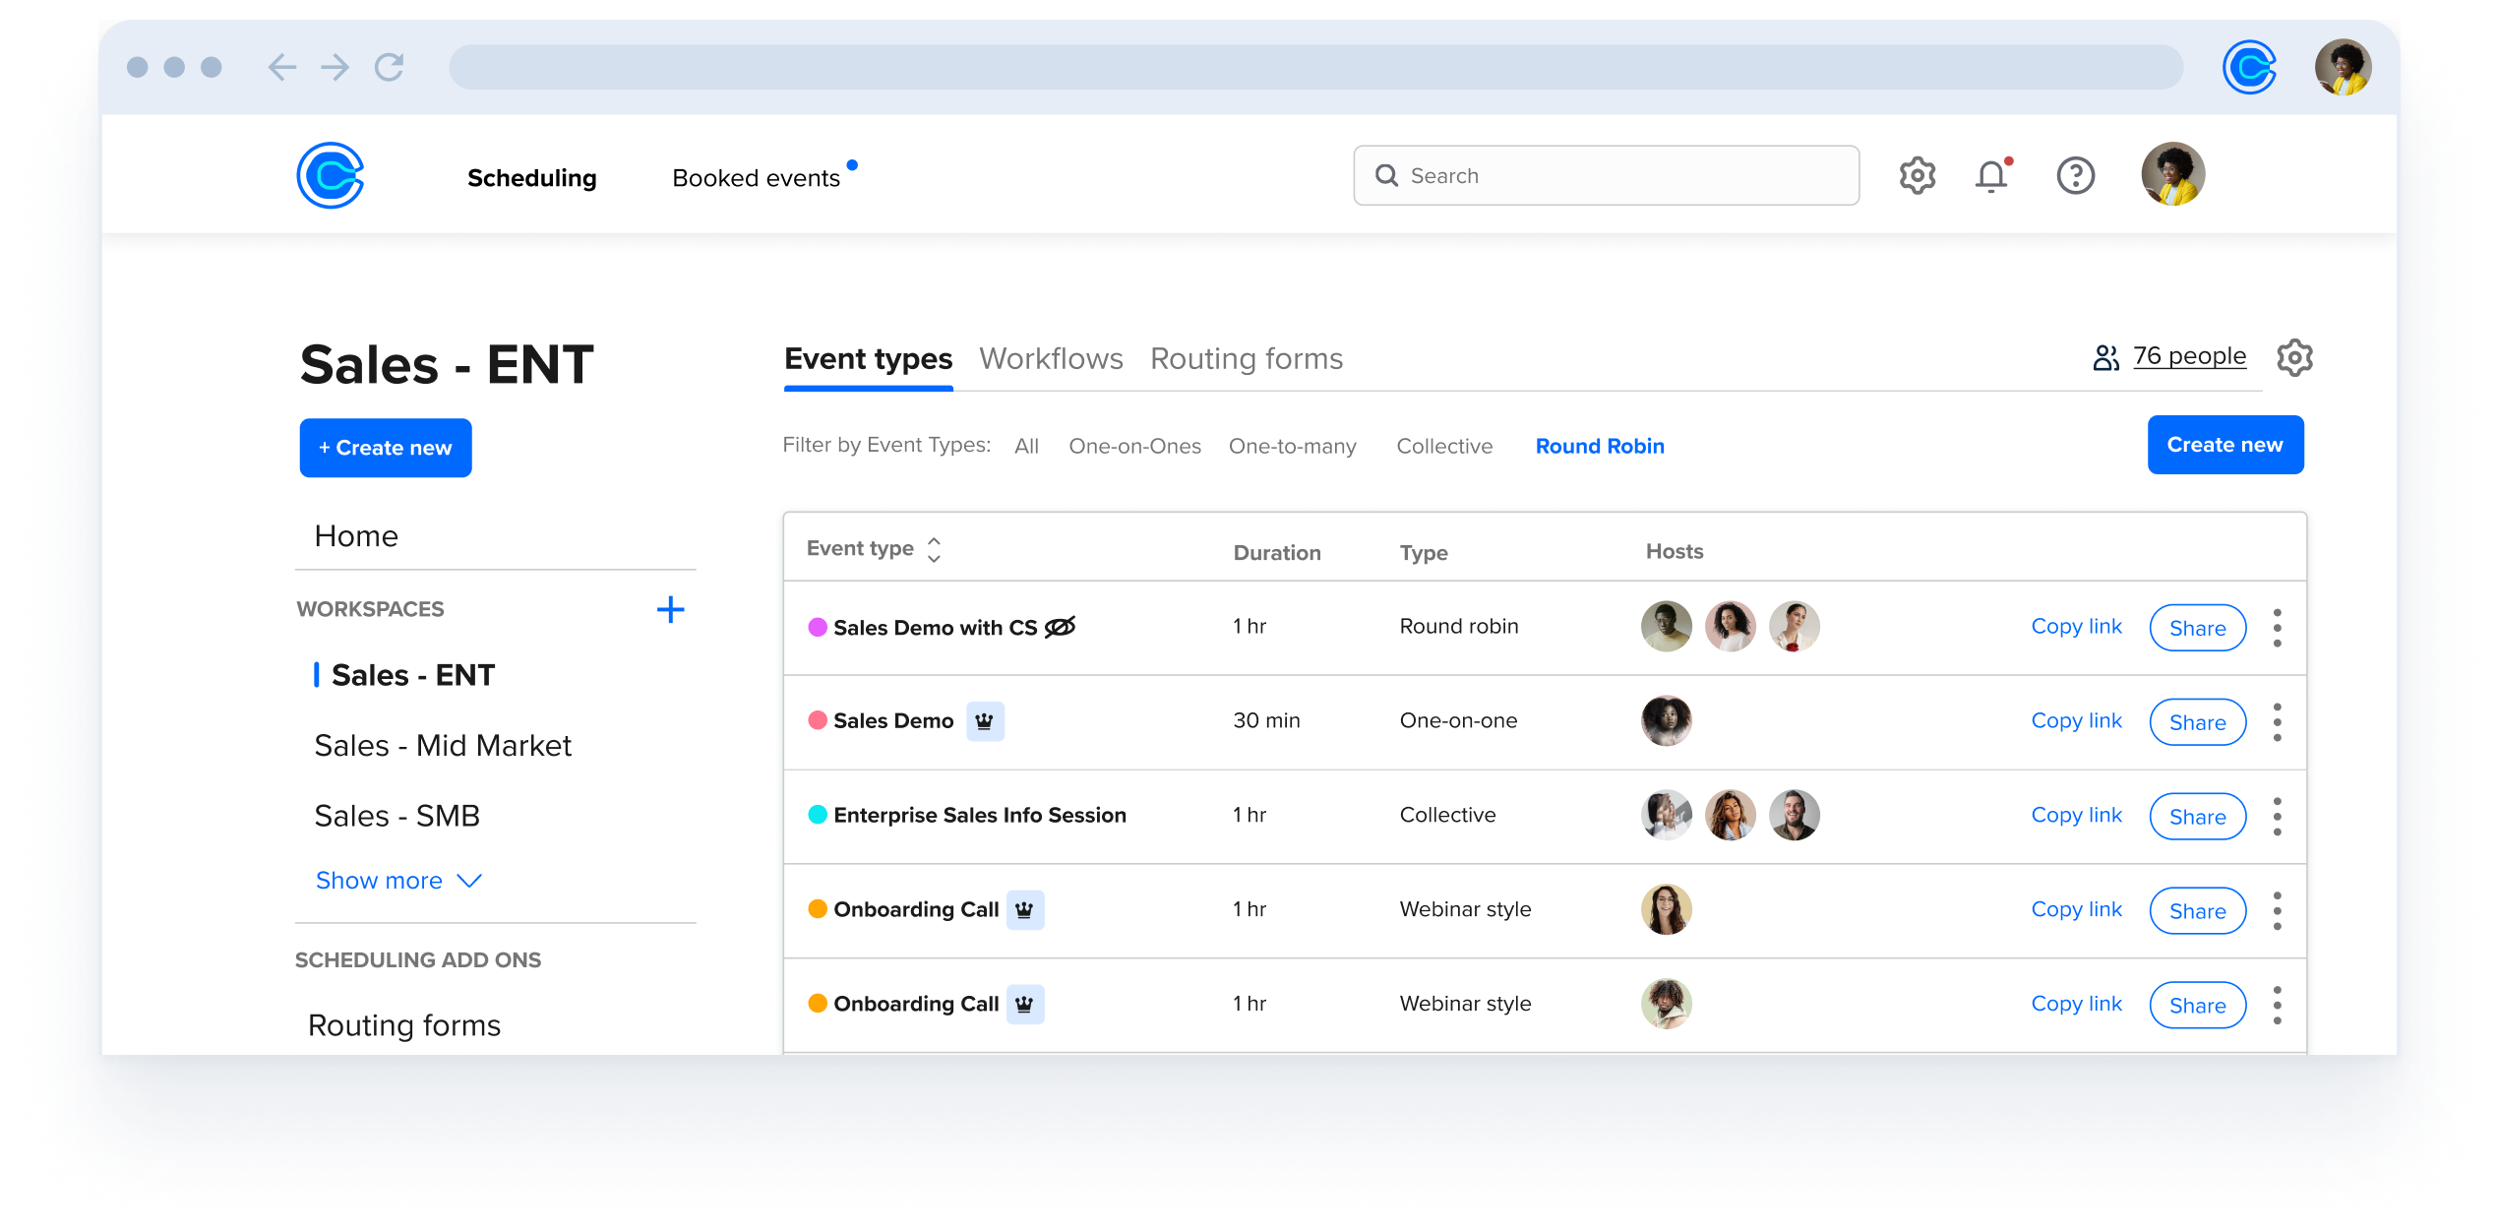Click the Calendly logo in the header
This screenshot has width=2499, height=1232.
click(331, 176)
